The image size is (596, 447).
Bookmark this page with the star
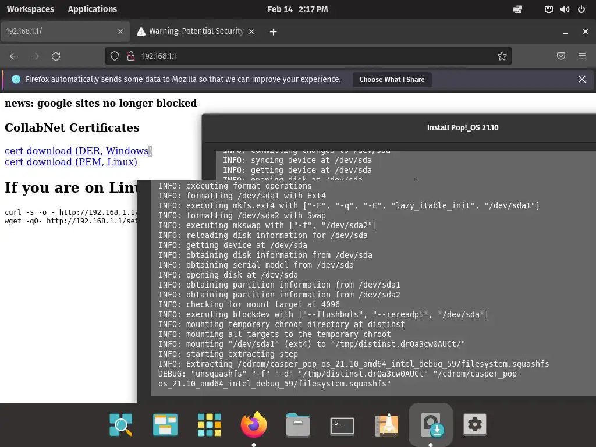pos(502,56)
